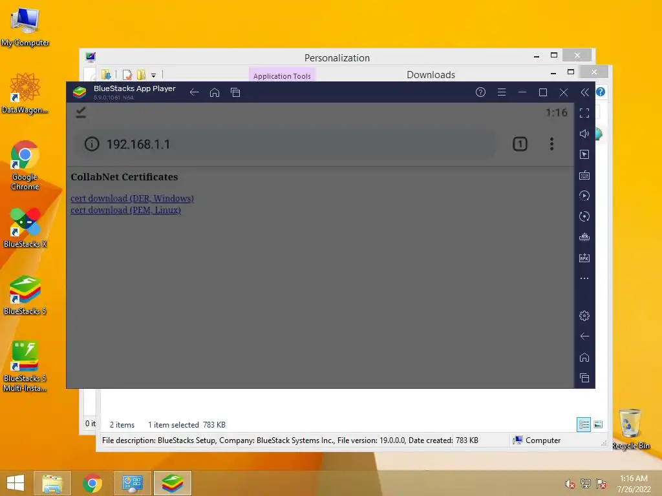
Task: Click the muted speaker tray icon
Action: 570,484
